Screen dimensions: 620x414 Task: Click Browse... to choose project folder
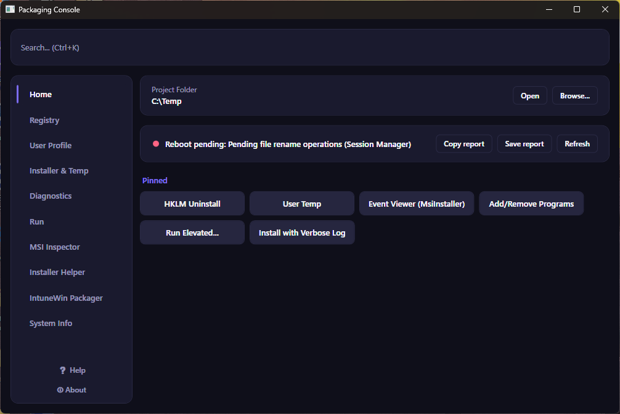[574, 95]
